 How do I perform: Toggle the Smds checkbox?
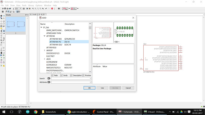point(61,75)
